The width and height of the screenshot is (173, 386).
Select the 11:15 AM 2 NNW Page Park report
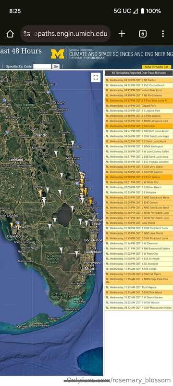pos(139,281)
